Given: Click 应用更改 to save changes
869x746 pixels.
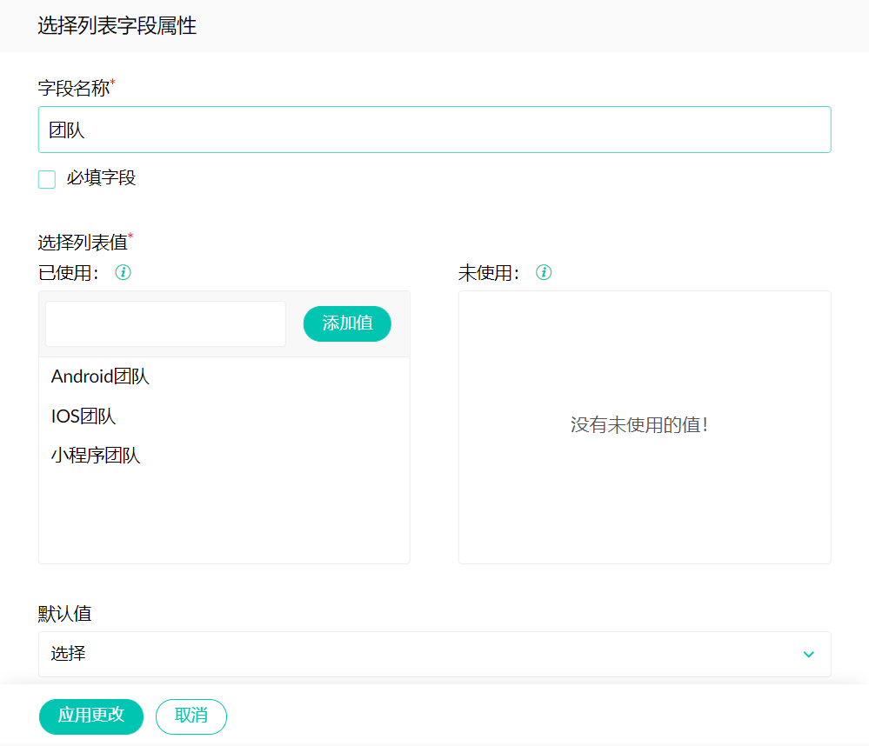Looking at the screenshot, I should point(91,716).
